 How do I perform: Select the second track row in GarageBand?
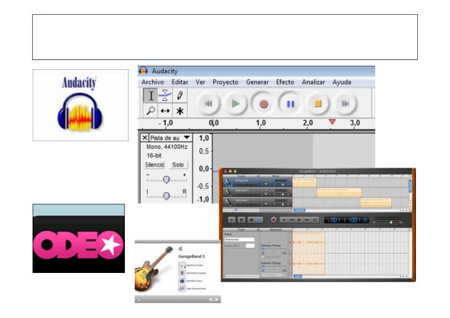point(257,193)
